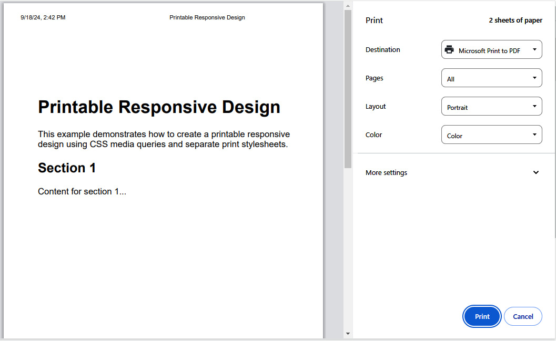556x341 pixels.
Task: Click the 'Color' label beside the dropdown
Action: 374,135
